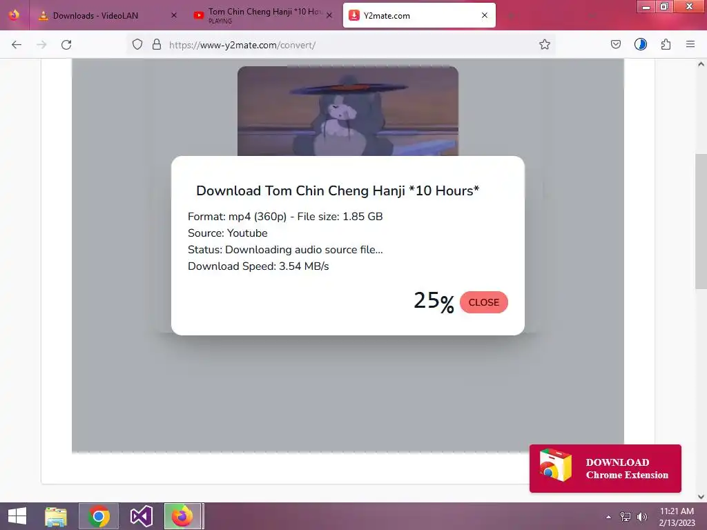Restore down the Firefox window

664,6
